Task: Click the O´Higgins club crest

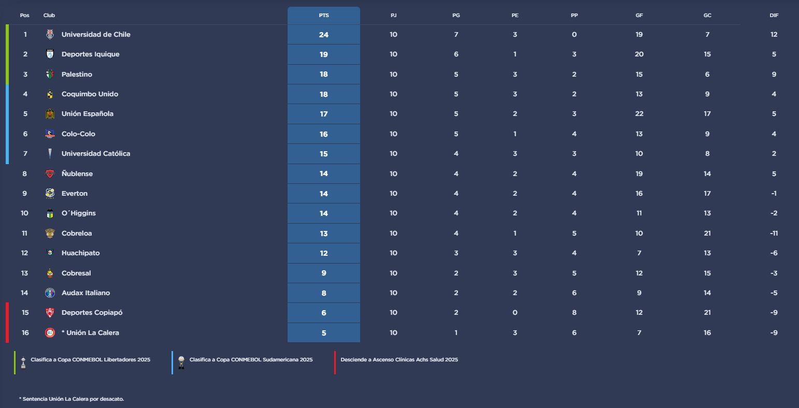Action: pyautogui.click(x=50, y=213)
